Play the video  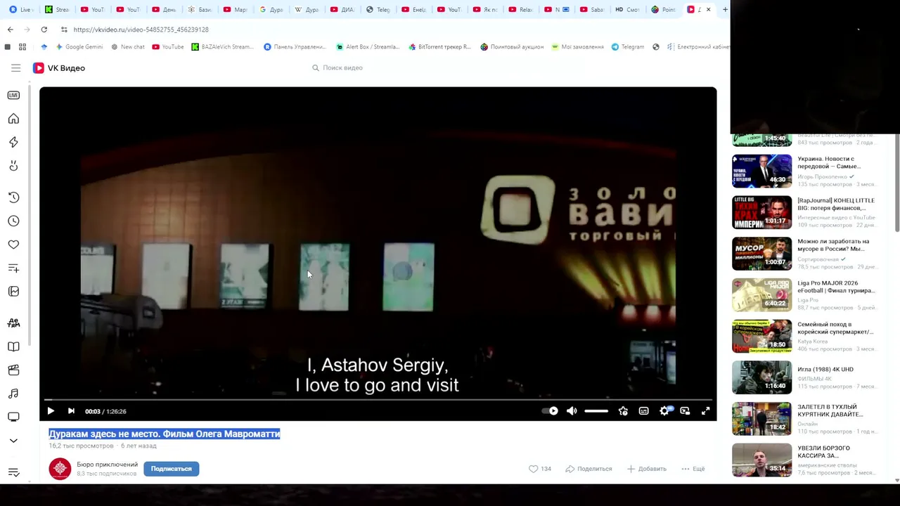[x=51, y=411]
